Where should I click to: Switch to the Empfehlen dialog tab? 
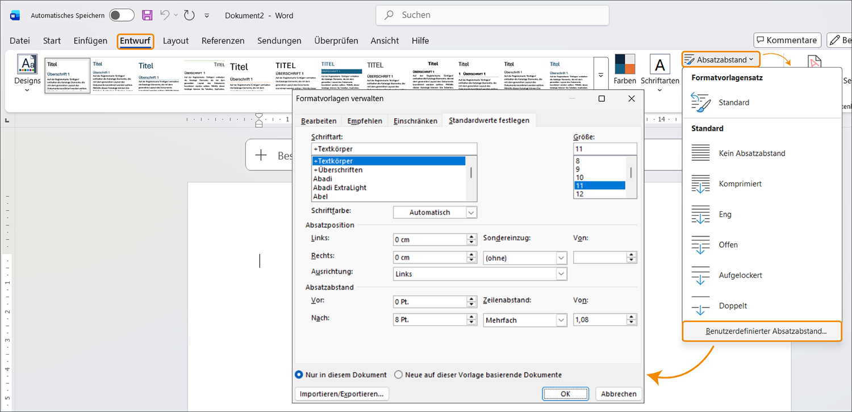365,121
